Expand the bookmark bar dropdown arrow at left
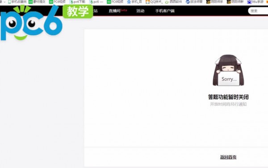Image resolution: width=268 pixels, height=168 pixels. [x=4, y=2]
